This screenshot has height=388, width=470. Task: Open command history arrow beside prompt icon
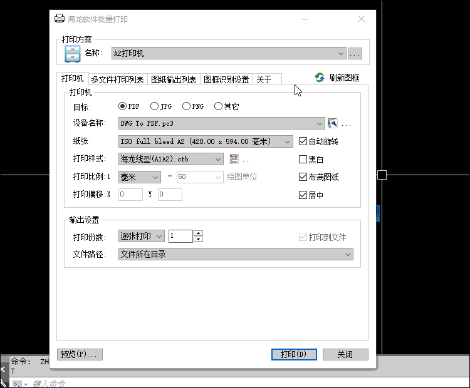26,384
